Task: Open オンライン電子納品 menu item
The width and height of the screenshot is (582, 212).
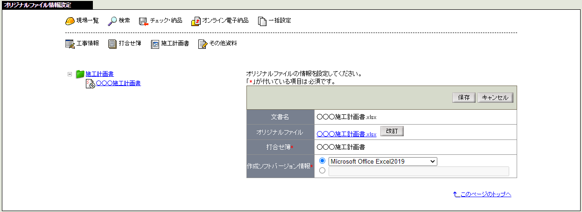Action: tap(225, 21)
